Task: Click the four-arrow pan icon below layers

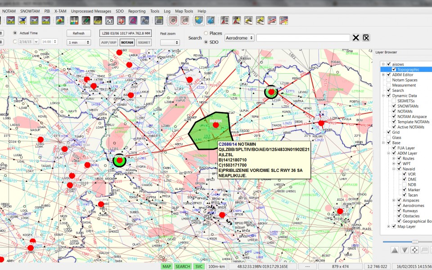Action: pyautogui.click(x=414, y=250)
